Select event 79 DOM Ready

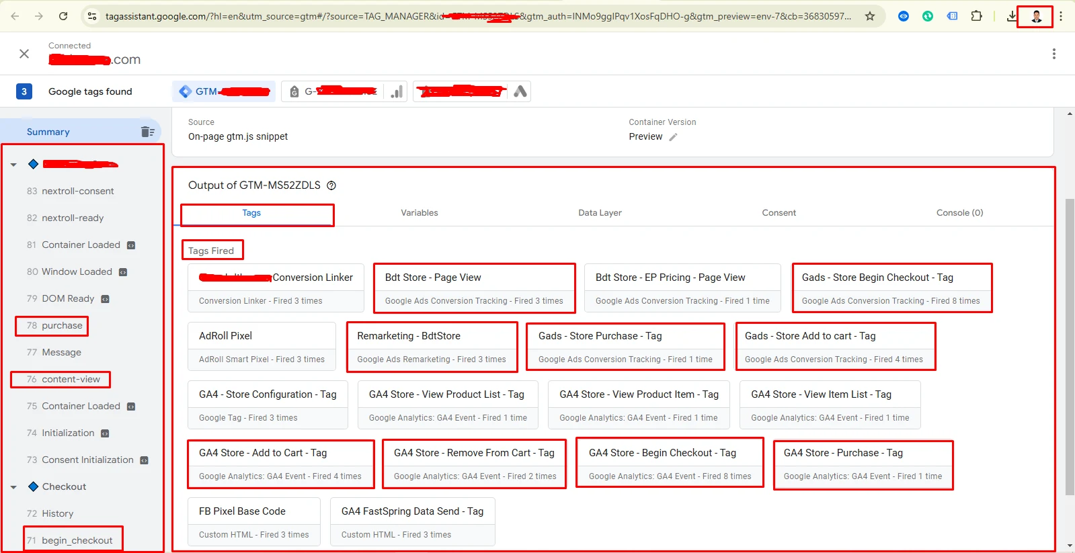(67, 298)
